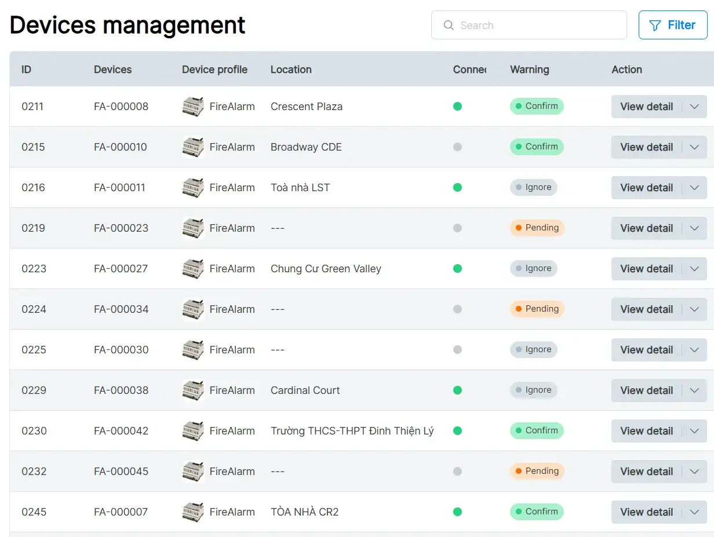View detail of device FA-000011
Viewport: 714px width, 537px height.
click(x=647, y=188)
